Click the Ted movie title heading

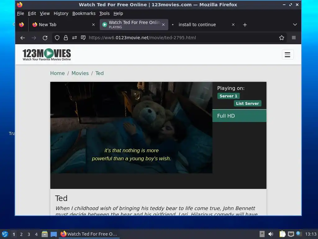pyautogui.click(x=61, y=198)
